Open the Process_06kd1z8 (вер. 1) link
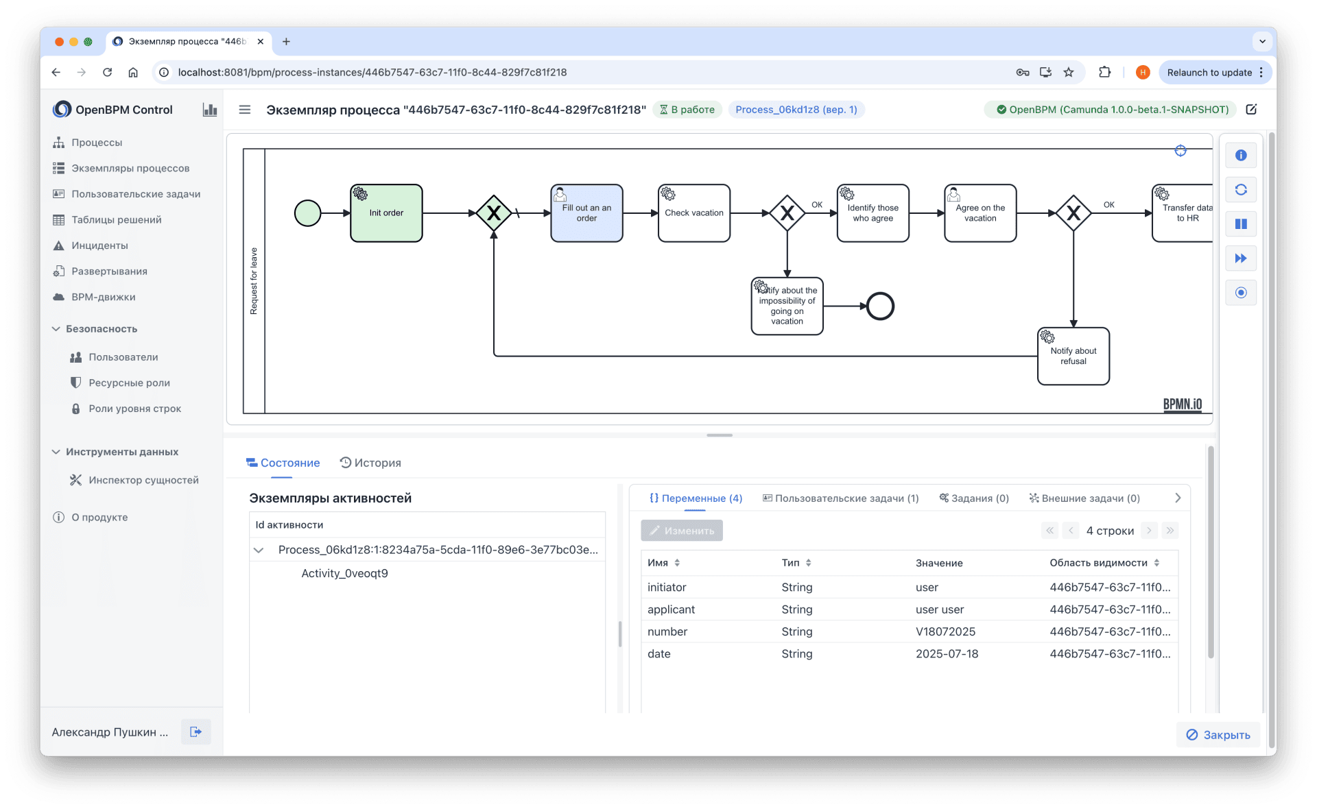The height and width of the screenshot is (809, 1317). pyautogui.click(x=796, y=110)
